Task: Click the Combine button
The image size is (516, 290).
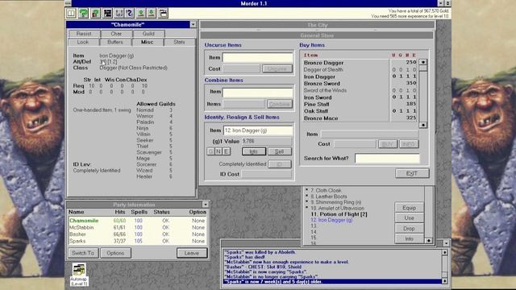Action: (x=280, y=104)
